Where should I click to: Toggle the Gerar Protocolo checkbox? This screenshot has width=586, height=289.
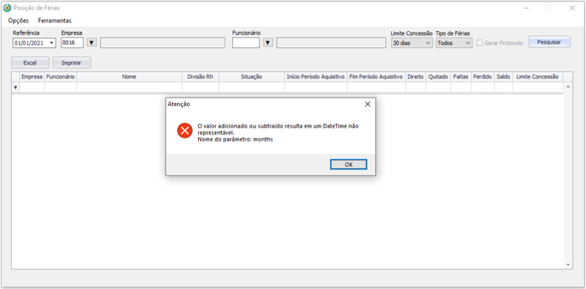[x=480, y=43]
